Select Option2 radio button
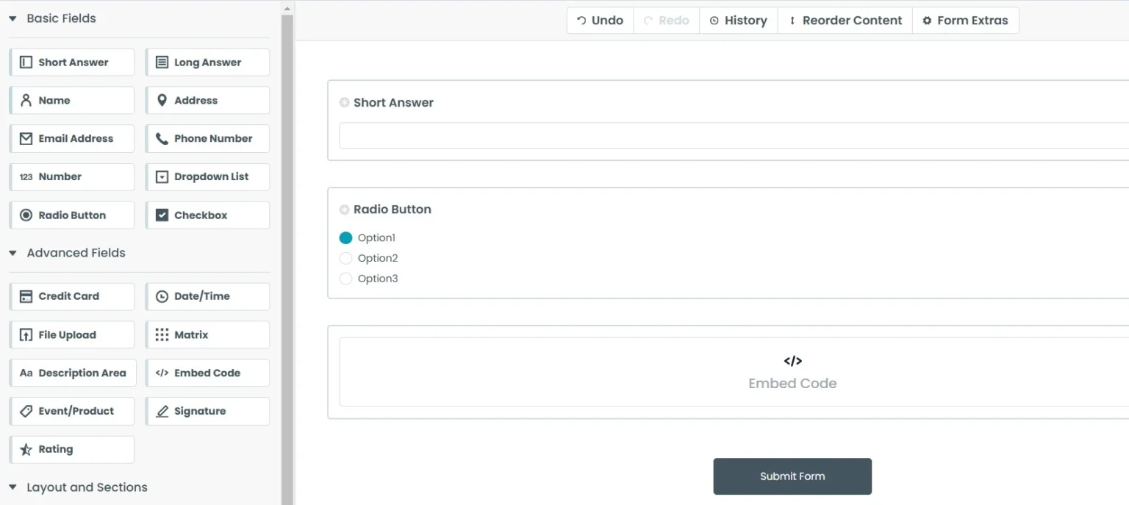The width and height of the screenshot is (1129, 505). [x=345, y=258]
